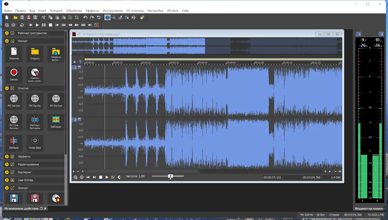Start recording with the Запись tile
This screenshot has height=220, width=388.
14,75
